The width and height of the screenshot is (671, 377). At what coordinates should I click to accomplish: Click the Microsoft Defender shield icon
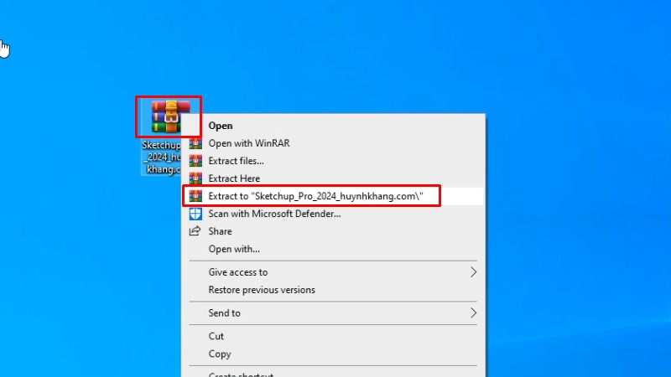click(195, 214)
